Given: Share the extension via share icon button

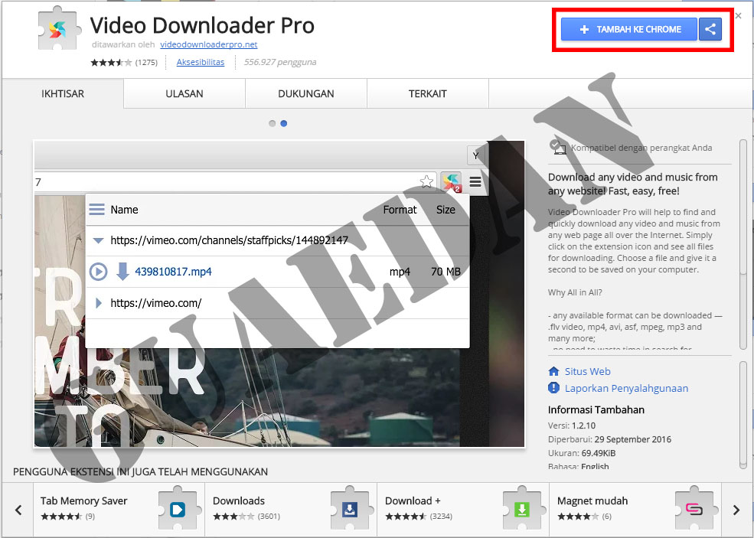Looking at the screenshot, I should click(x=710, y=29).
